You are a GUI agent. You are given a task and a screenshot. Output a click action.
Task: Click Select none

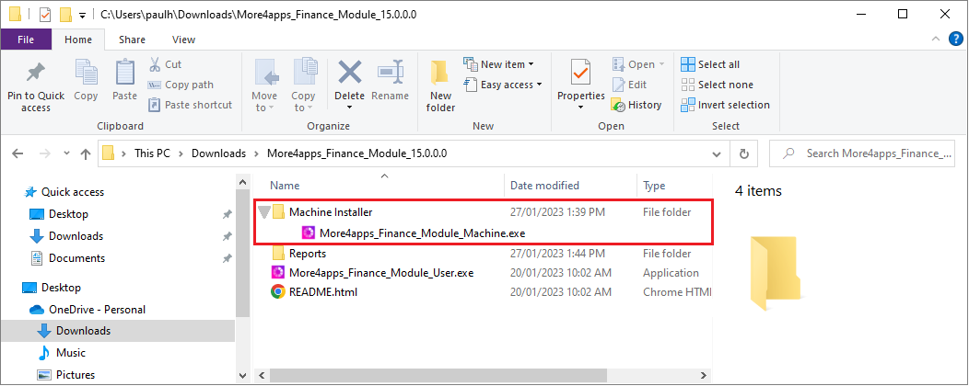[717, 85]
